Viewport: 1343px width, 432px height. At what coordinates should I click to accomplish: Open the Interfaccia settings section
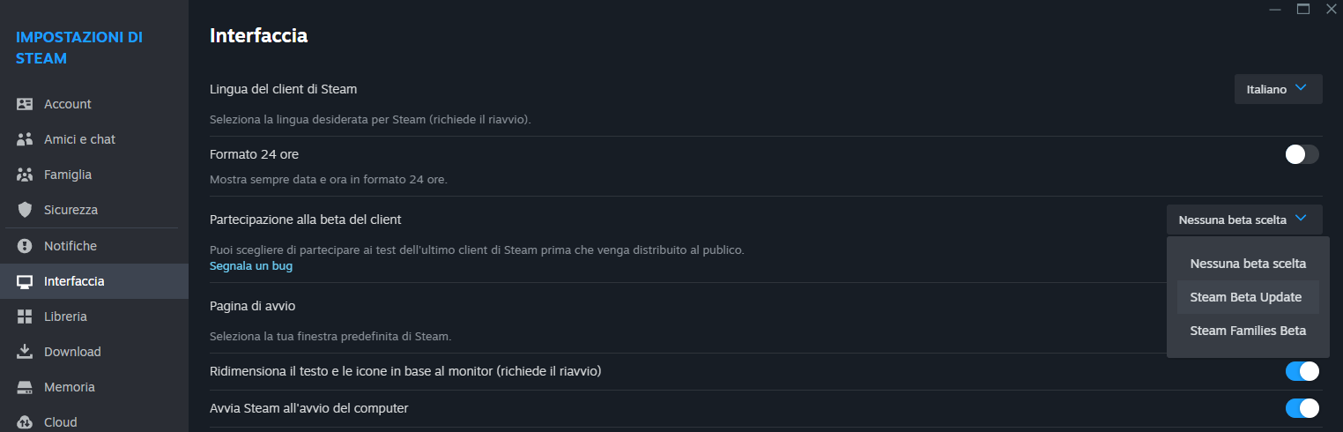[74, 281]
